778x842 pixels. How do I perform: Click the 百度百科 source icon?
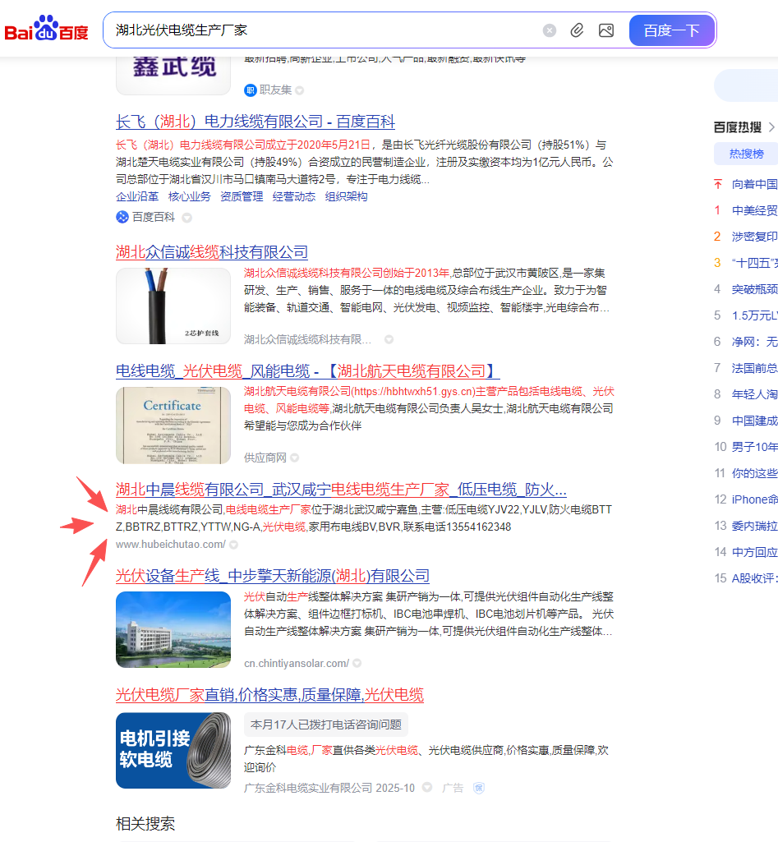pyautogui.click(x=122, y=217)
